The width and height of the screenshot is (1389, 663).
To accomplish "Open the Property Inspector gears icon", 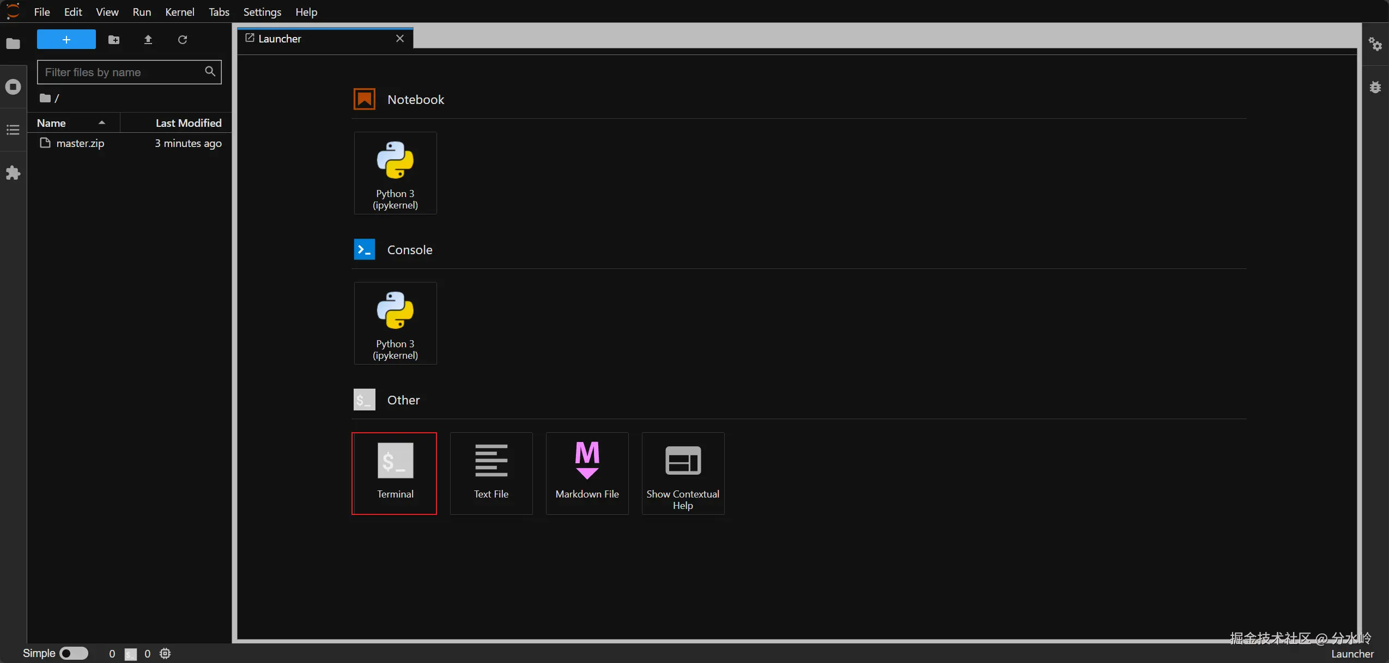I will [x=1375, y=44].
